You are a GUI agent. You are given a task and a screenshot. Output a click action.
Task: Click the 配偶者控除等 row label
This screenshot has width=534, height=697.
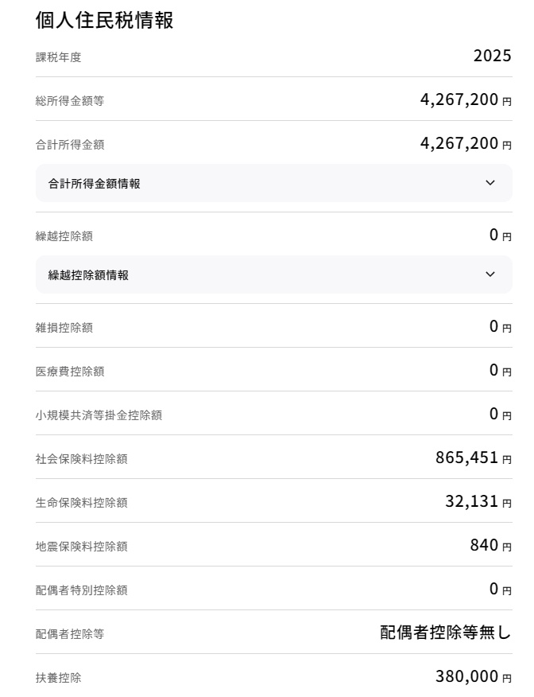(70, 634)
